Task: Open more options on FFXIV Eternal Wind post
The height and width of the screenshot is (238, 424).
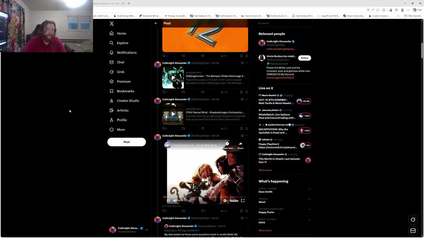Action: pyautogui.click(x=246, y=99)
